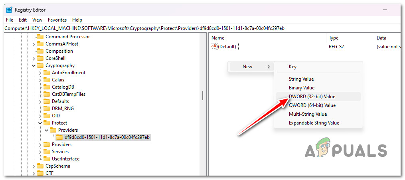The width and height of the screenshot is (405, 180).
Task: Expand the OID key
Action: point(40,116)
